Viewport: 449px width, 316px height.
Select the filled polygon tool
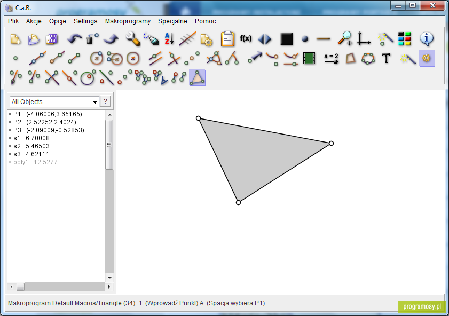pos(350,58)
